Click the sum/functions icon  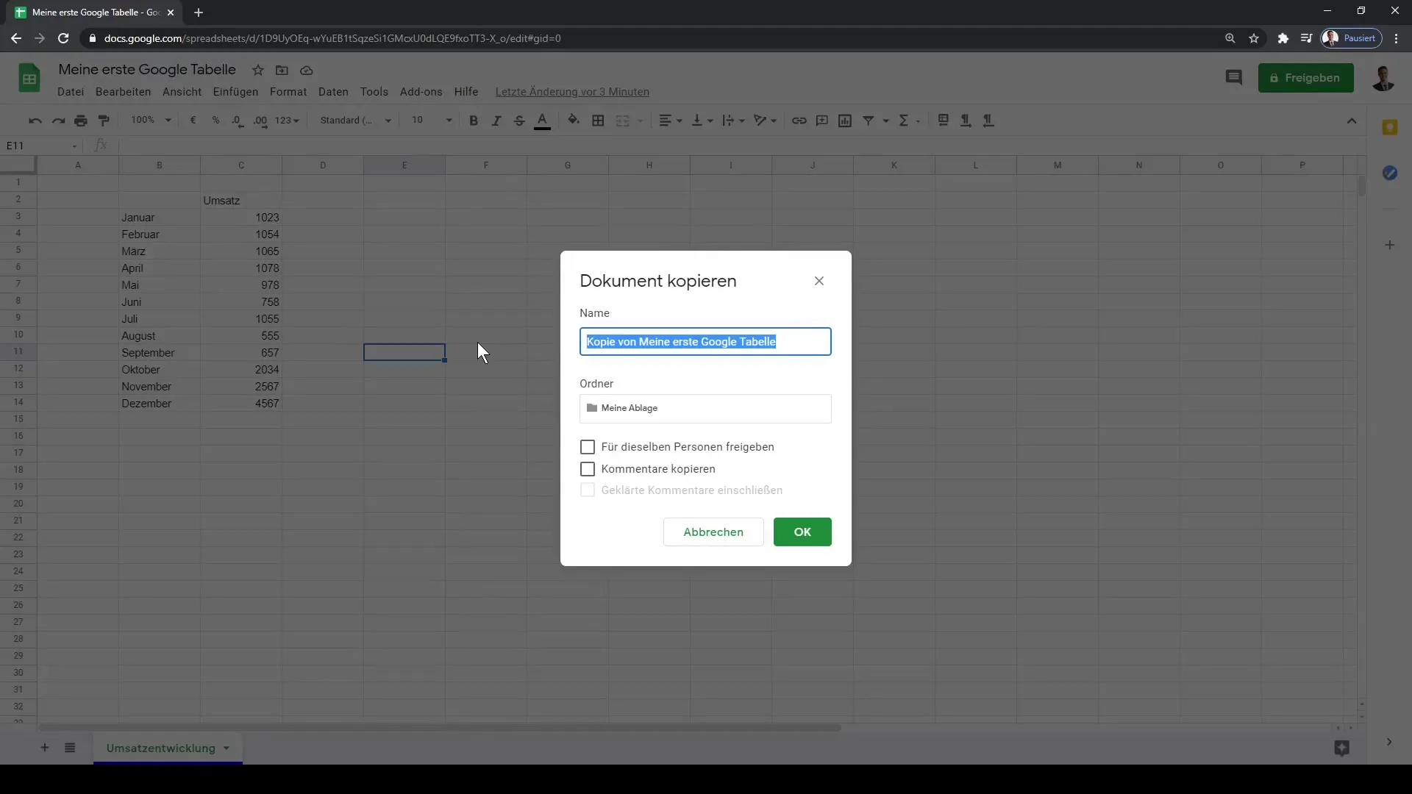pyautogui.click(x=903, y=119)
